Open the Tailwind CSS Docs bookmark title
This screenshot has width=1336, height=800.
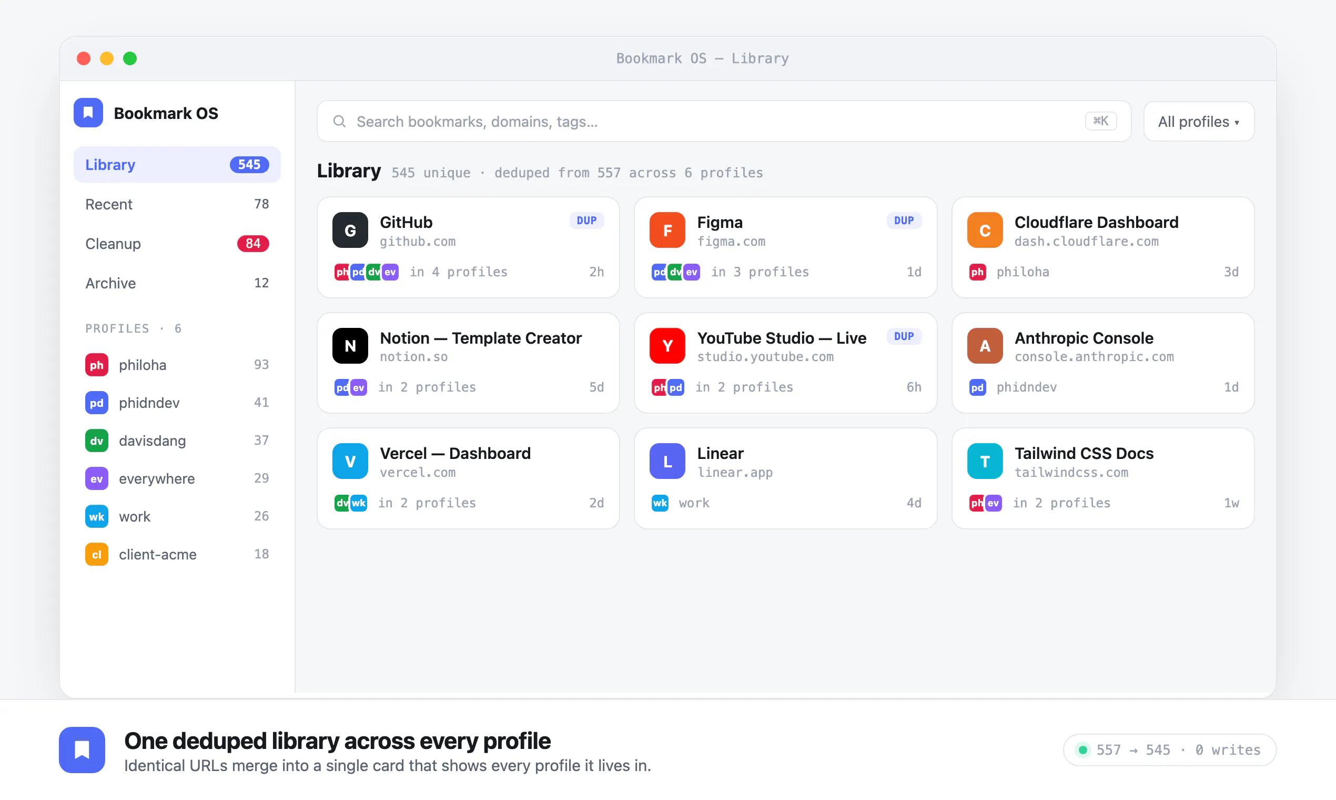click(1084, 453)
